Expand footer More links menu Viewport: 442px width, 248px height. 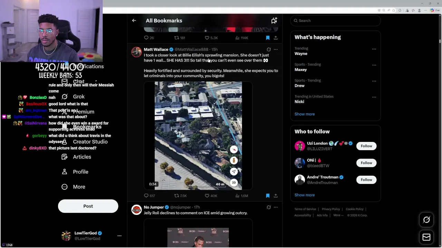tap(338, 215)
